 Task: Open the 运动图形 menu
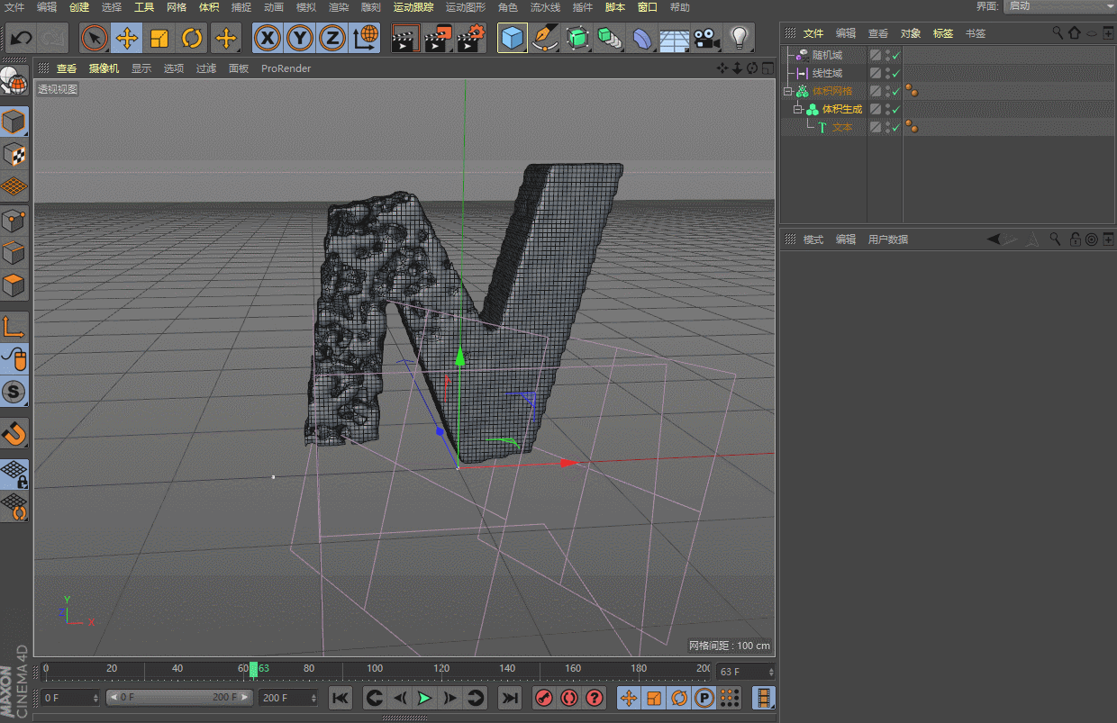[x=465, y=7]
